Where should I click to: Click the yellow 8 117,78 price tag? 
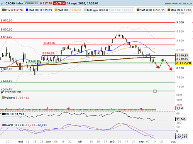[183, 63]
